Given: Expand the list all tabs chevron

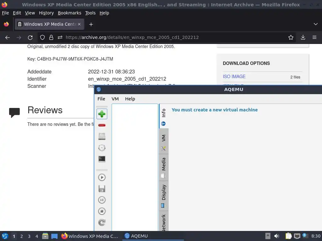Looking at the screenshot, I should [316, 24].
